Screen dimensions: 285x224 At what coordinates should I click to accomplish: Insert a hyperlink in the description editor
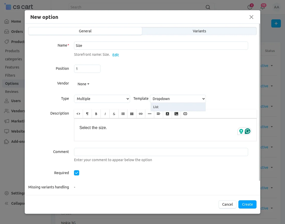point(140,114)
